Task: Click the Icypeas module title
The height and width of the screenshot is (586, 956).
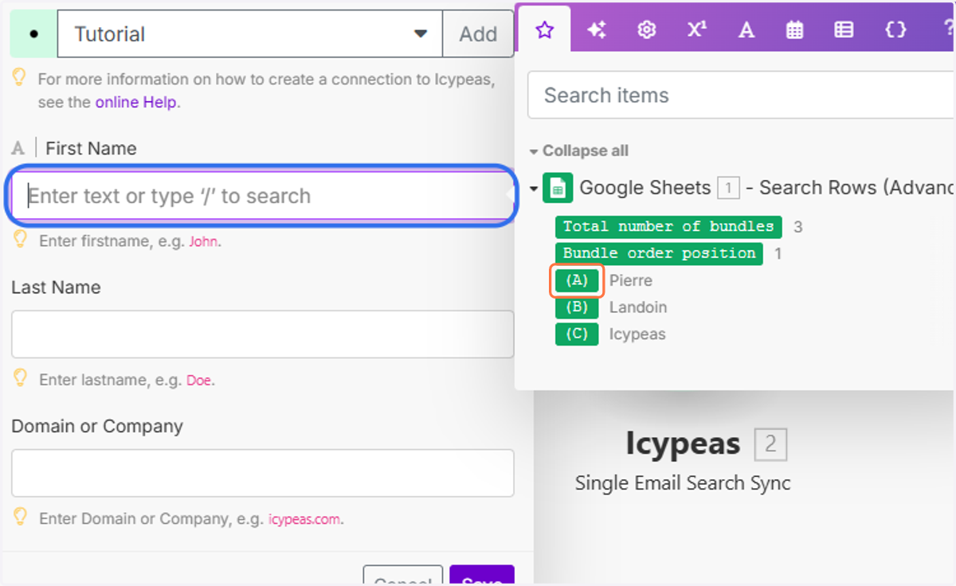Action: (683, 443)
